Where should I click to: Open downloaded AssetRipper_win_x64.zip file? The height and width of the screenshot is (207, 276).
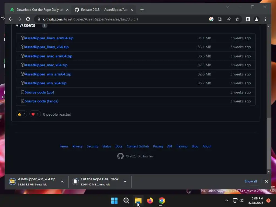point(33,181)
